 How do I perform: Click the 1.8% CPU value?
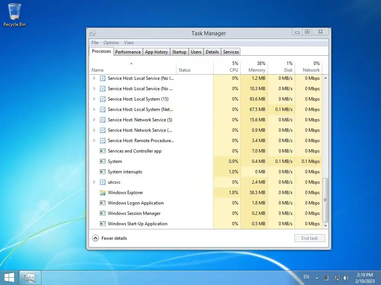(x=234, y=193)
